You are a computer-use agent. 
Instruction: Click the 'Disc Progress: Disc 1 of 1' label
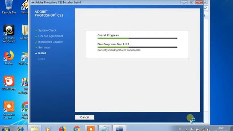[113, 44]
